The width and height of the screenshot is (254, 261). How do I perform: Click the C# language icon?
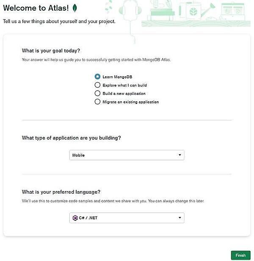pyautogui.click(x=75, y=218)
